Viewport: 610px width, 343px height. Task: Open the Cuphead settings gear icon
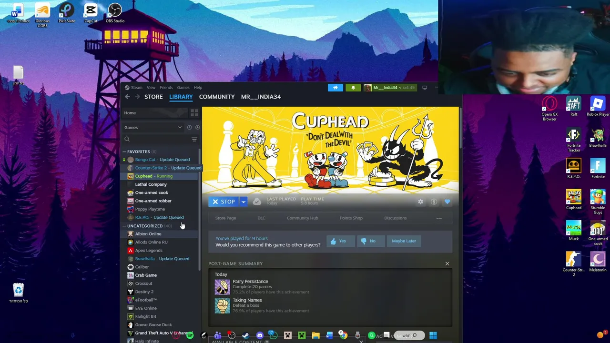420,202
